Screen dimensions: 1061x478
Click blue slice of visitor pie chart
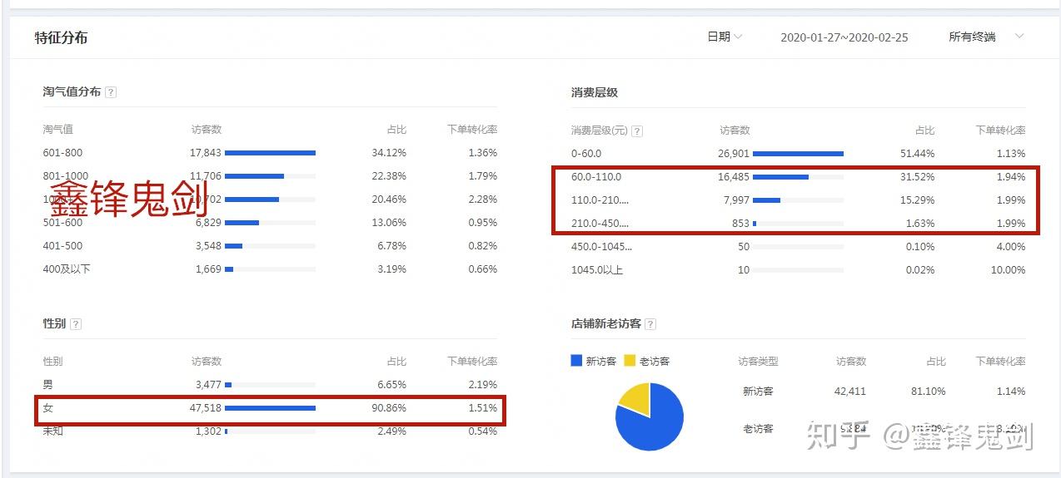click(x=654, y=426)
